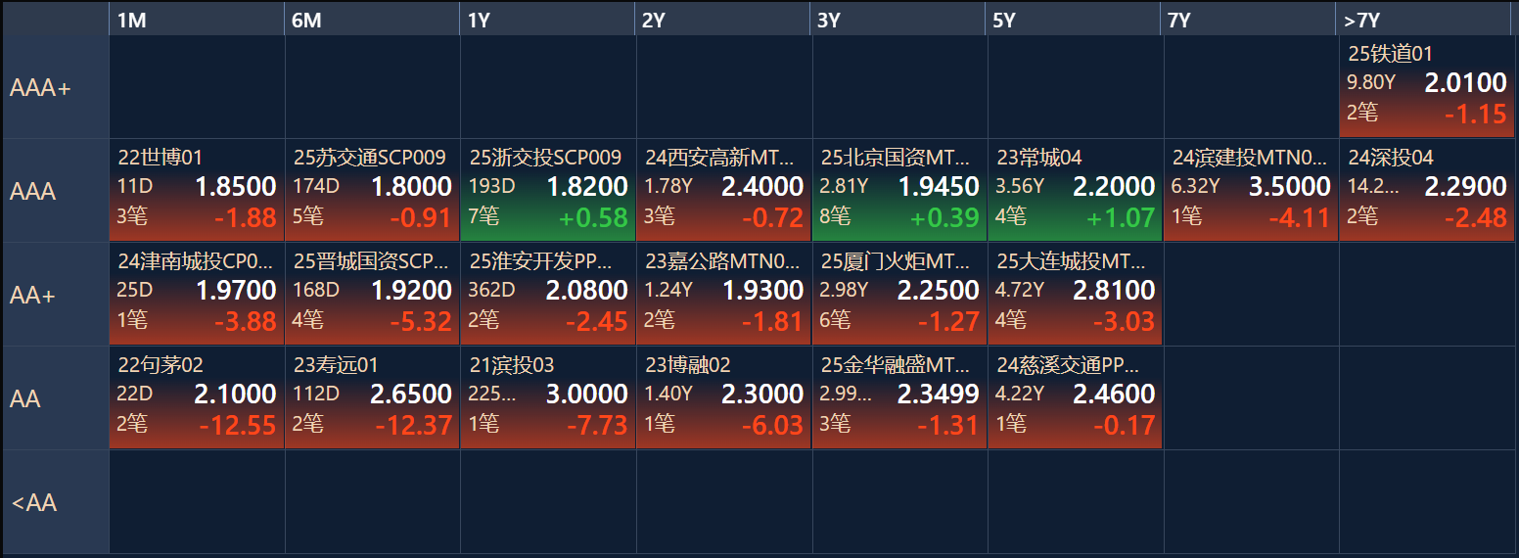Click the AA+ rating row header
Image resolution: width=1519 pixels, height=558 pixels.
pyautogui.click(x=55, y=295)
